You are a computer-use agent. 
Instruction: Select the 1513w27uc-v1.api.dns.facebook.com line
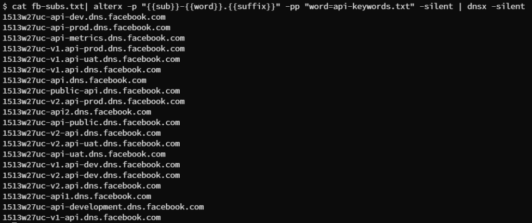click(82, 70)
